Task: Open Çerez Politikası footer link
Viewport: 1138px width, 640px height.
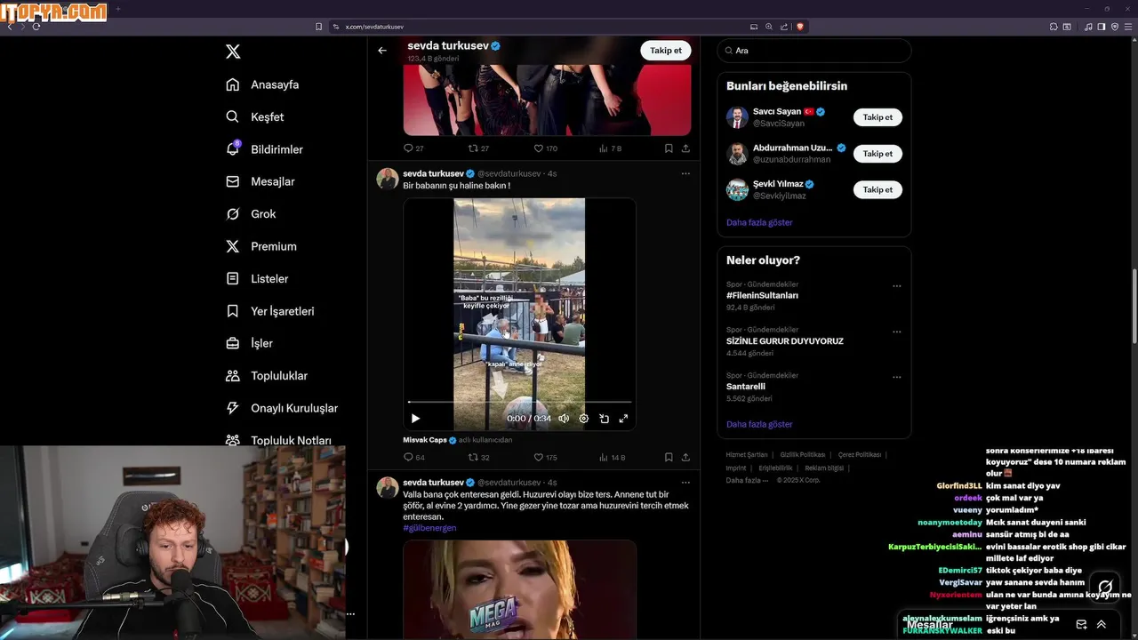Action: click(860, 454)
